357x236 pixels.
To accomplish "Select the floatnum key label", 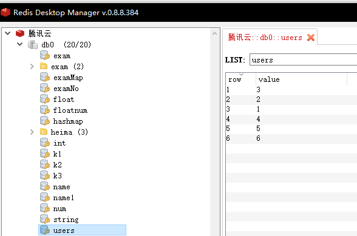I will 70,110.
